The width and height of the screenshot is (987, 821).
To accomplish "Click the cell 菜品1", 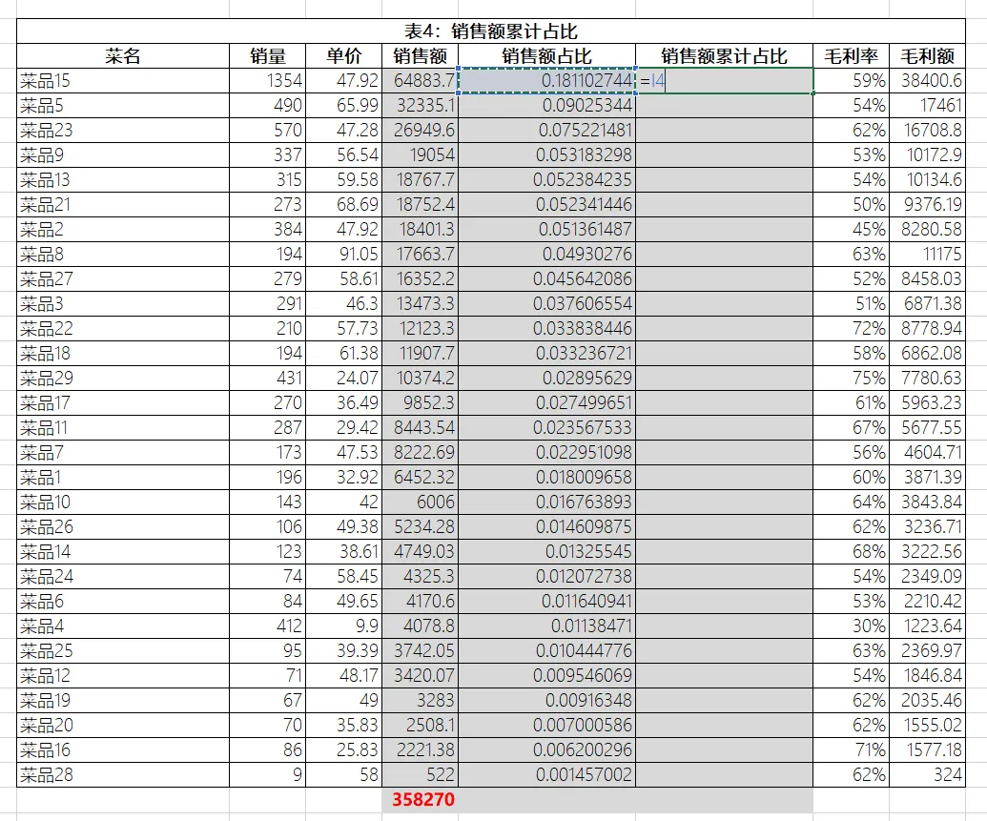I will coord(123,477).
